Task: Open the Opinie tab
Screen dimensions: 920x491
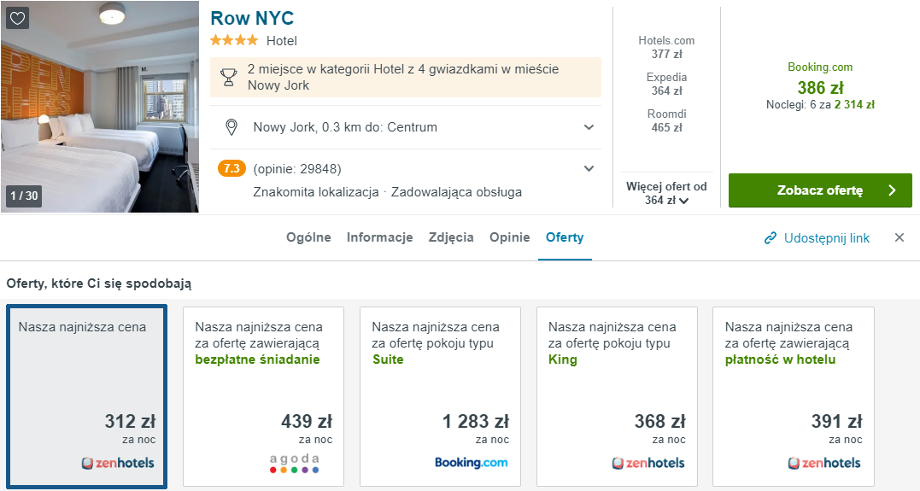Action: 510,237
